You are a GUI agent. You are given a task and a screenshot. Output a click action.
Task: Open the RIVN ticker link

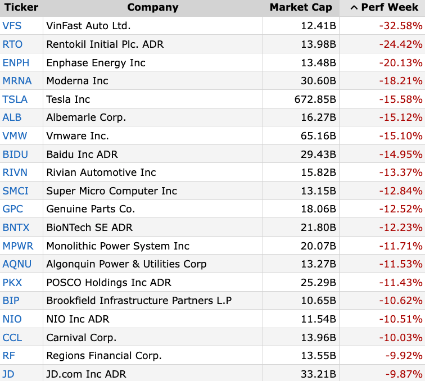tap(15, 173)
